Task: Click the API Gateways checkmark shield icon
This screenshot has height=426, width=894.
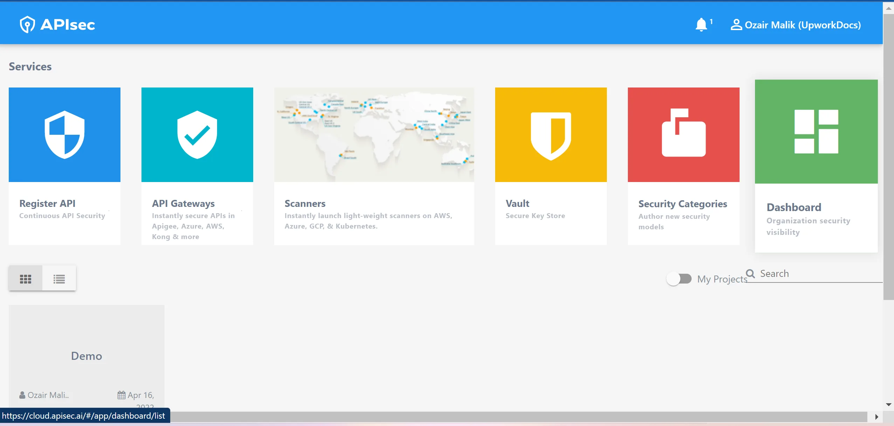Action: point(197,134)
